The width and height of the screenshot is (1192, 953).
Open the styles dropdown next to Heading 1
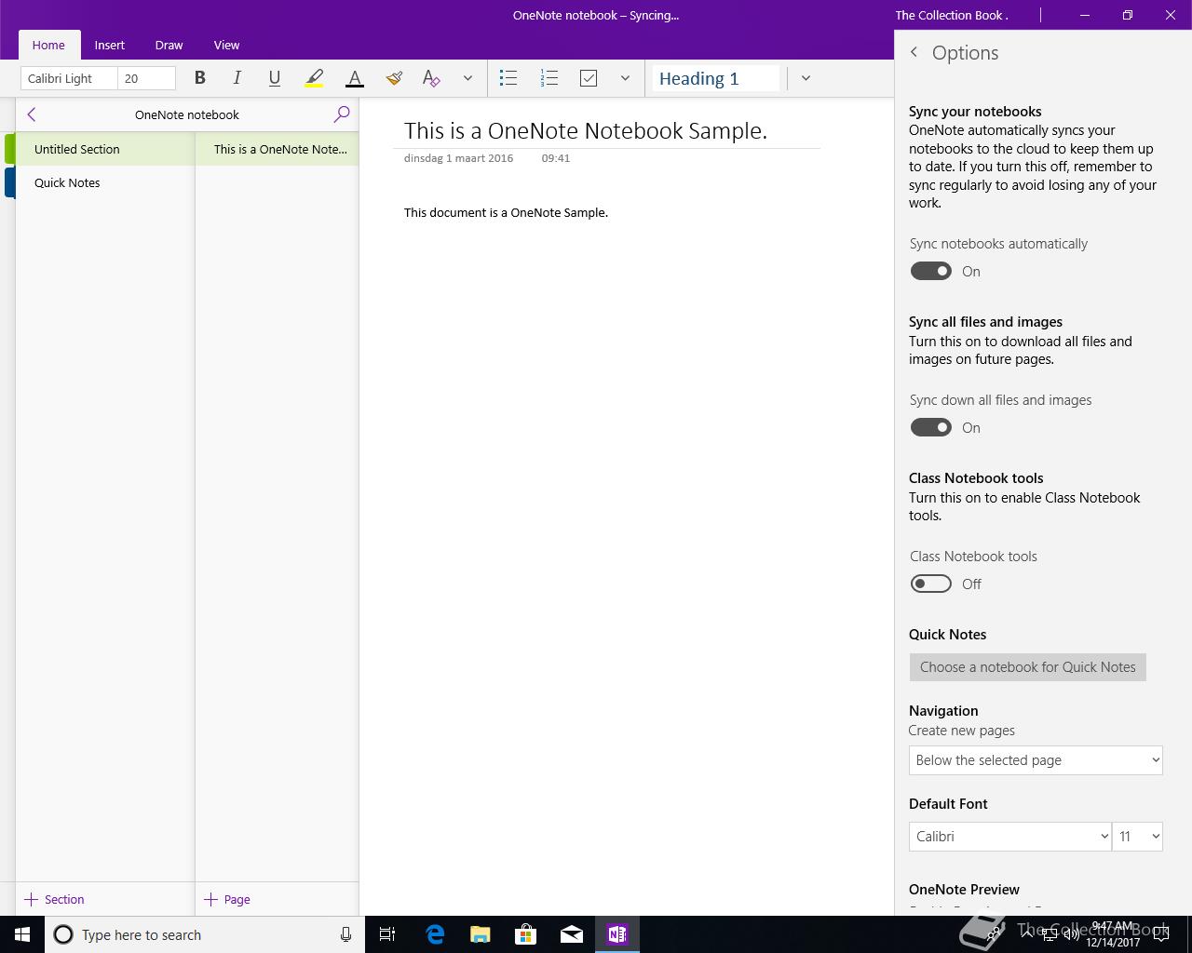pos(806,78)
